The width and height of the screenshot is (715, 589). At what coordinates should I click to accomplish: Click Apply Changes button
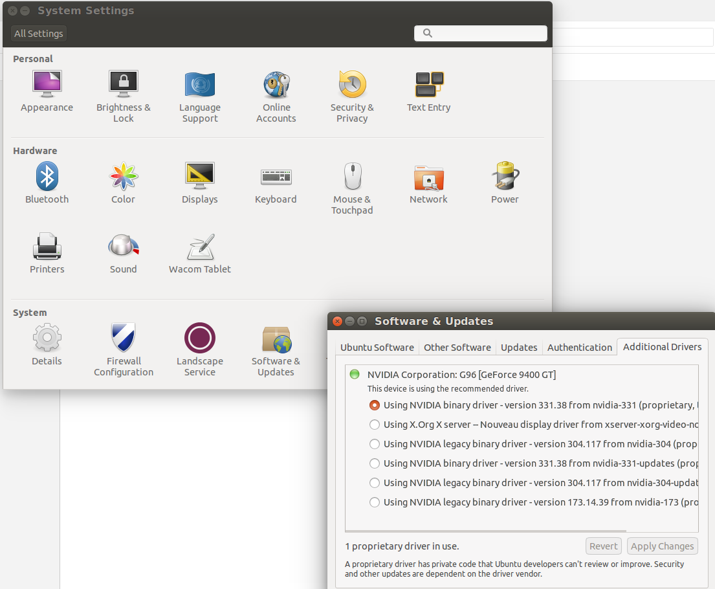[x=662, y=546]
